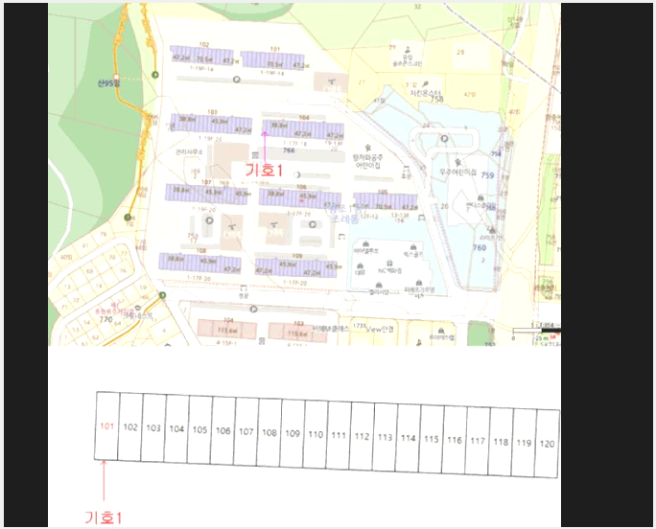Click the 우주어린이집 star marker
Image resolution: width=656 pixels, height=529 pixels.
pyautogui.click(x=459, y=162)
